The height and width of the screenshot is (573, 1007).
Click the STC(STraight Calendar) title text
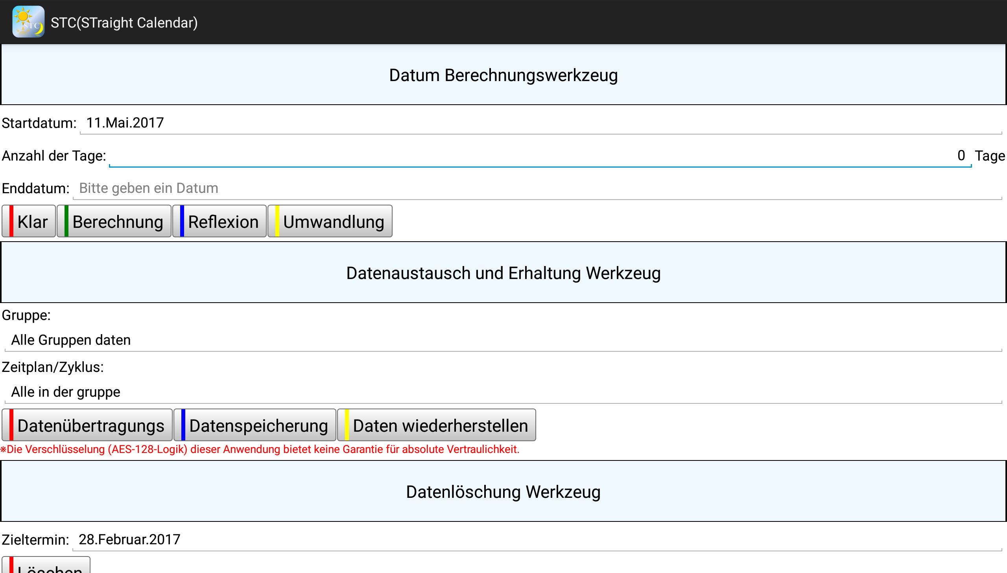tap(124, 23)
